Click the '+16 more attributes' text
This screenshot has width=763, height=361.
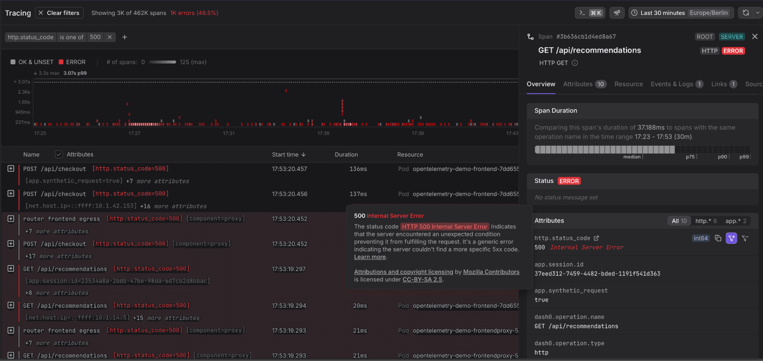pyautogui.click(x=173, y=206)
